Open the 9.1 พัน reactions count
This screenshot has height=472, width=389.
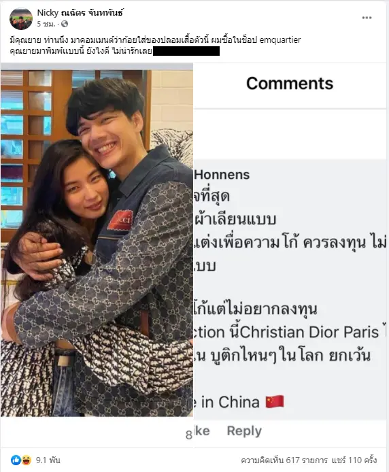[x=48, y=460]
